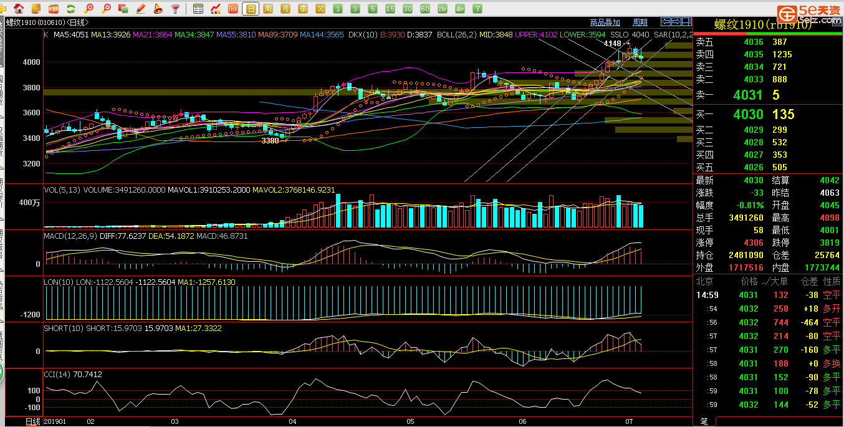Click the 涨停 limit-up price 4306
Image resolution: width=844 pixels, height=427 pixels.
tap(754, 242)
